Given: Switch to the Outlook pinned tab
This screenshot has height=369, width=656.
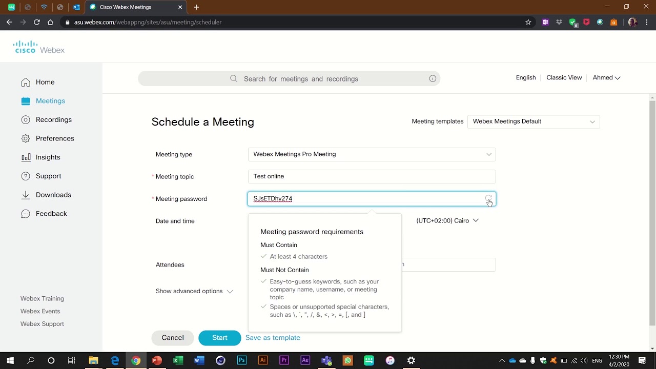Looking at the screenshot, I should pyautogui.click(x=76, y=7).
